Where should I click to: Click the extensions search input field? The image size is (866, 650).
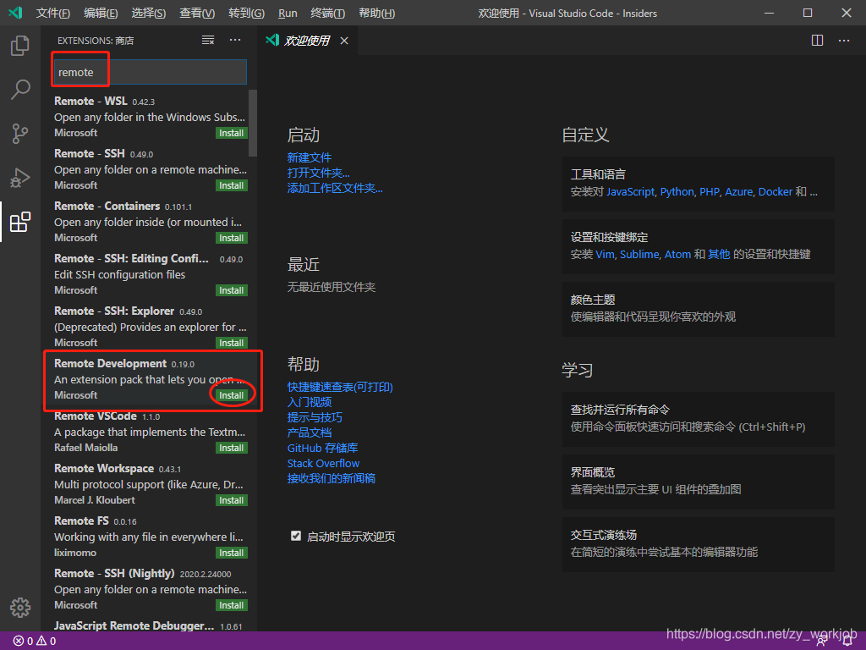[151, 72]
